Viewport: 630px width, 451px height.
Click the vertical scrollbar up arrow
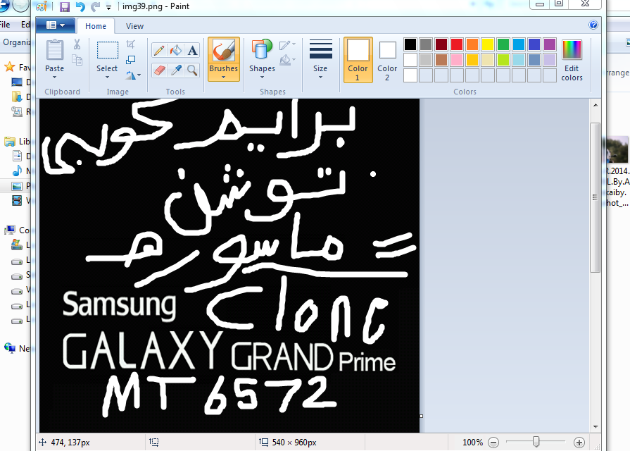pyautogui.click(x=596, y=106)
